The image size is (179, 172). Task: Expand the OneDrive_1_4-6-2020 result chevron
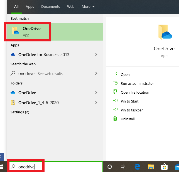coord(96,103)
